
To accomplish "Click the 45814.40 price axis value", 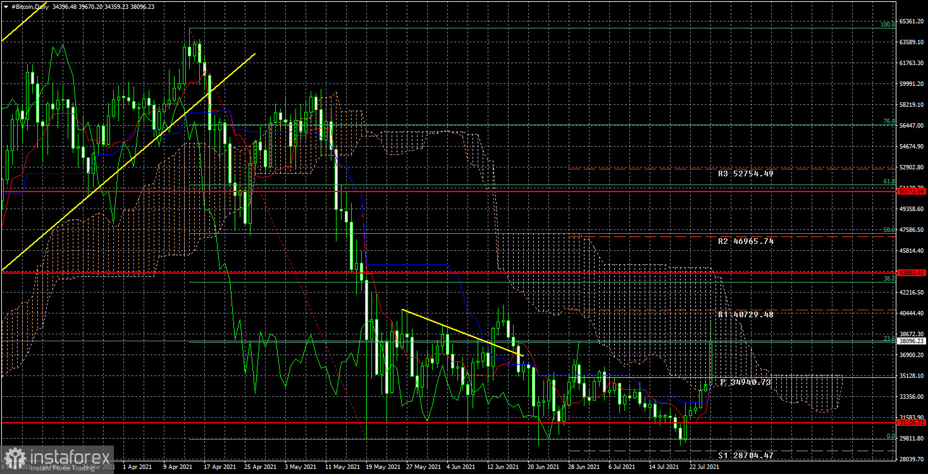I will (x=912, y=250).
